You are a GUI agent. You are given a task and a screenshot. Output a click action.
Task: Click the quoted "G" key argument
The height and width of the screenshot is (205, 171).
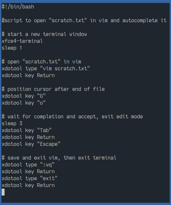pos(42,96)
